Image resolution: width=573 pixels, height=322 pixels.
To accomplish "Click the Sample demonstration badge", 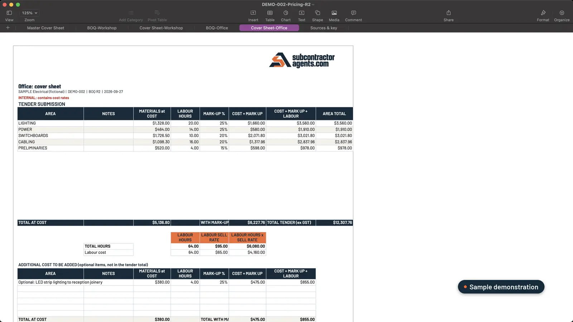I will pos(501,287).
